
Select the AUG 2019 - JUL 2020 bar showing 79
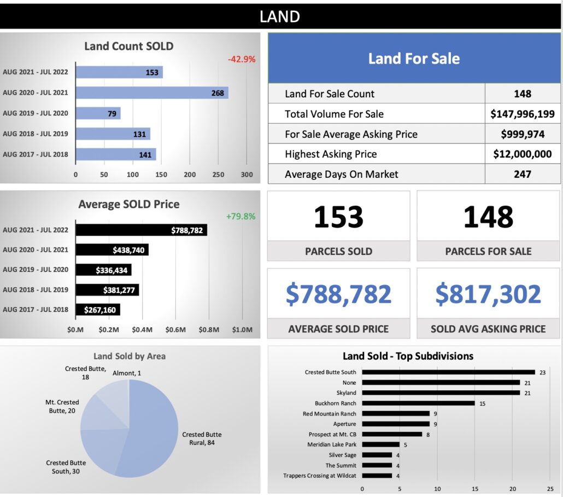pos(97,113)
